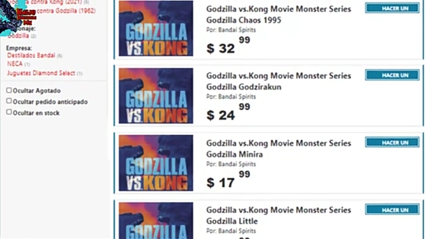Open the Godzilla Godzirakun product title

tap(279, 81)
